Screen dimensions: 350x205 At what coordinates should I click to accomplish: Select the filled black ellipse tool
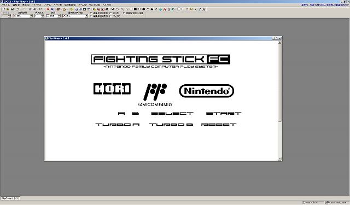[x=143, y=9]
